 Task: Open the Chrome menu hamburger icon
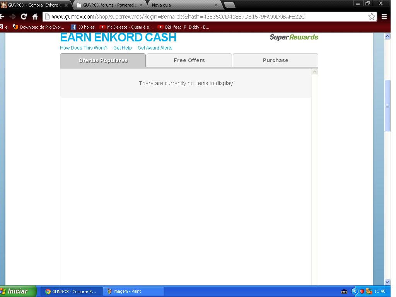coord(384,17)
